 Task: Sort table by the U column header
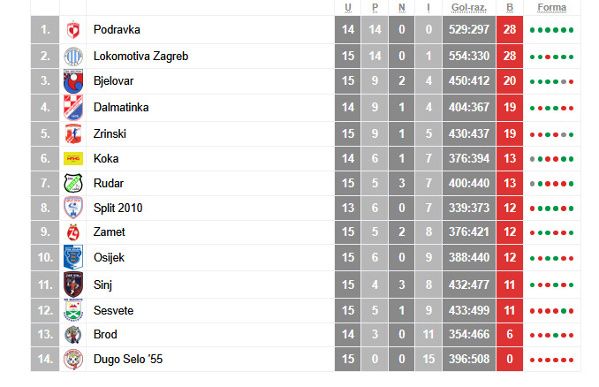pos(348,8)
